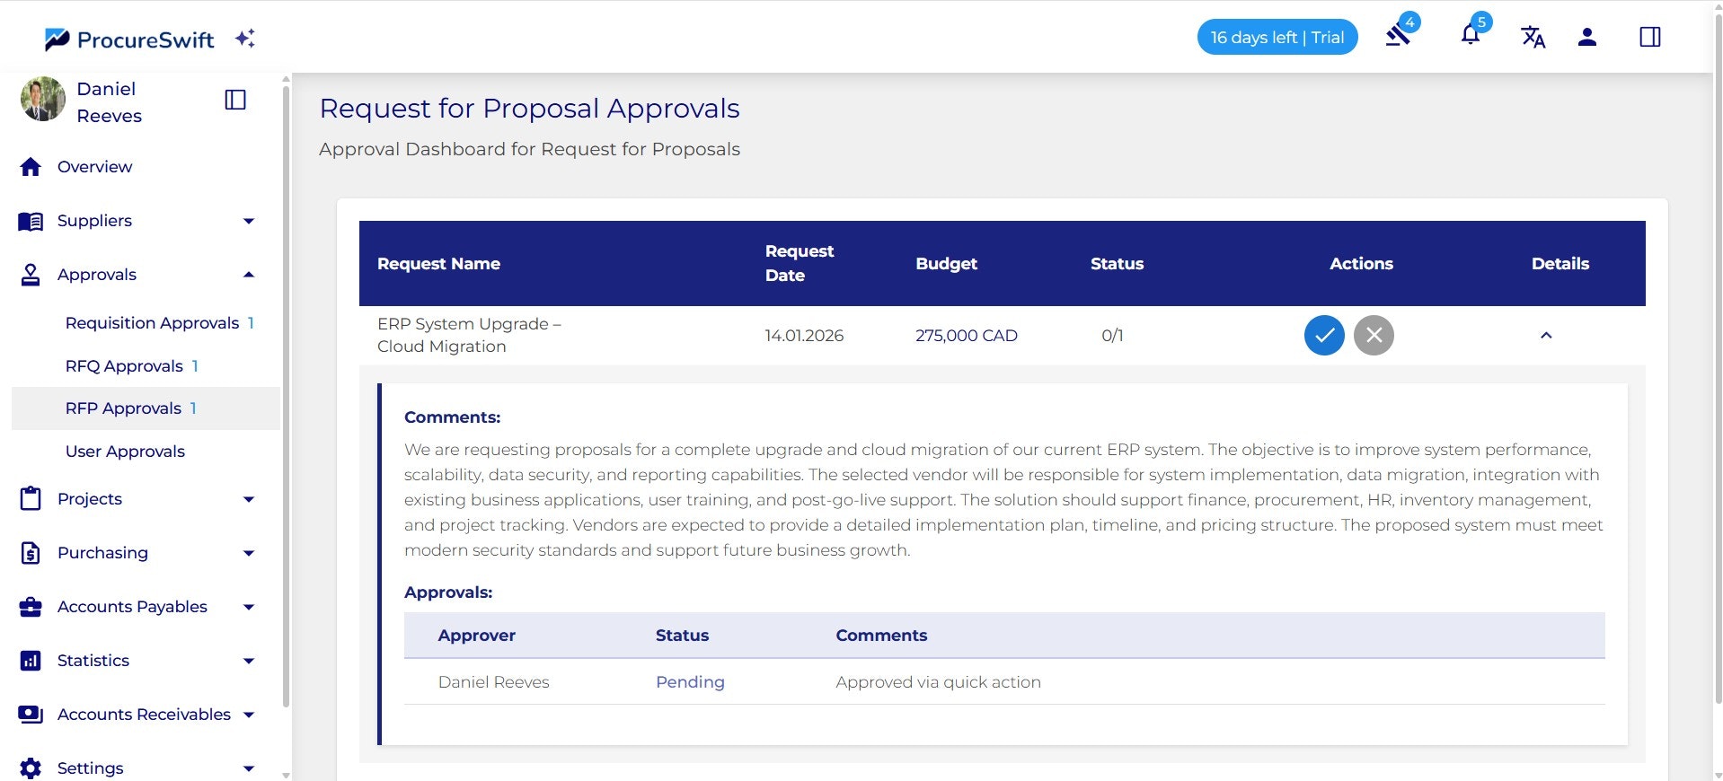Click the Accounts Payables briefcase icon
This screenshot has height=781, width=1723.
(31, 607)
